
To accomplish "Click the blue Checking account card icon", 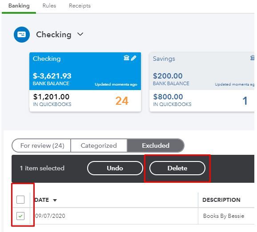I will (x=22, y=35).
